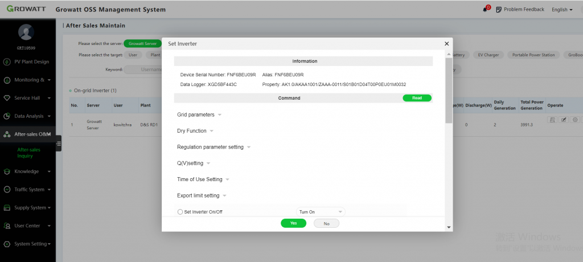
Task: Click the dialog vertical scrollbar thumb
Action: (449, 91)
